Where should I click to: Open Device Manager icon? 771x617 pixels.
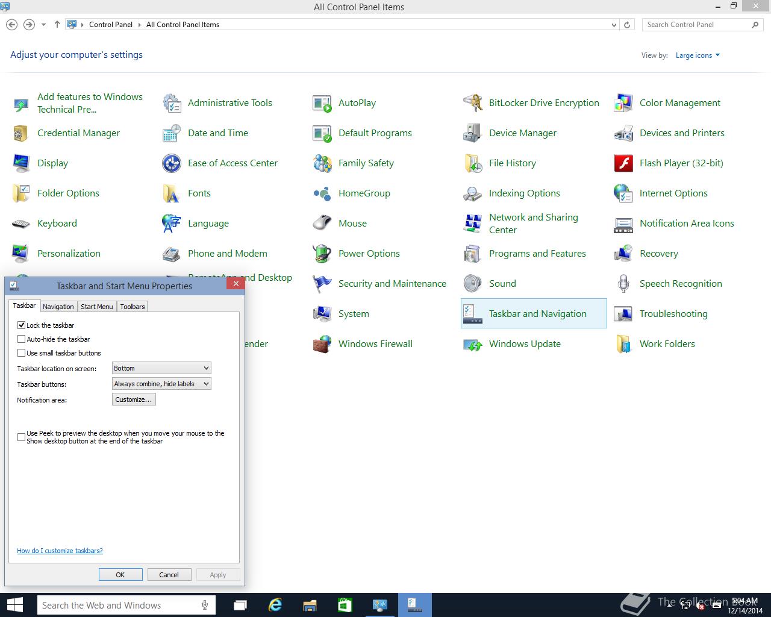pos(473,133)
